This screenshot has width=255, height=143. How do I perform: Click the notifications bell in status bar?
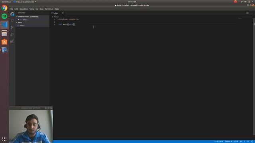(252, 141)
